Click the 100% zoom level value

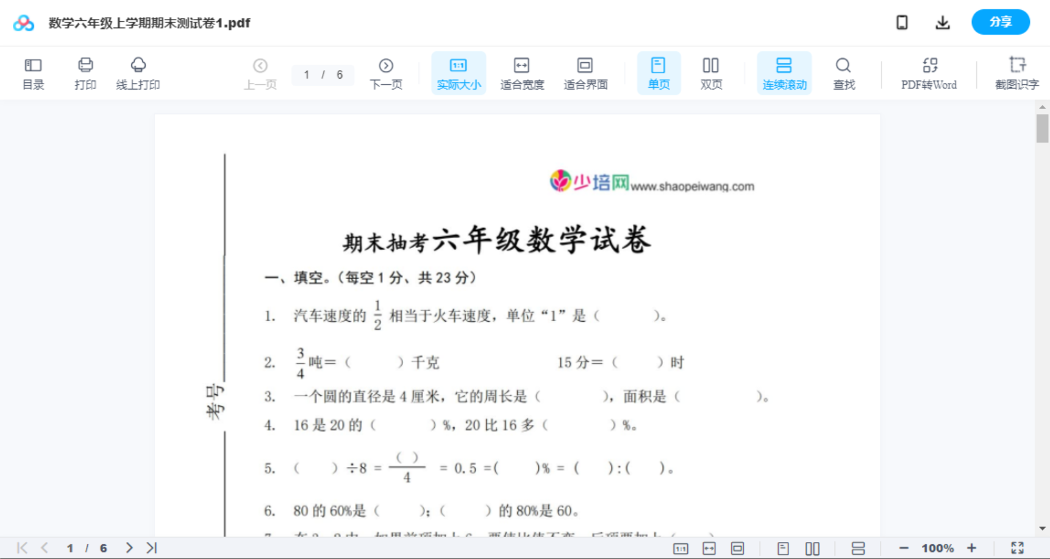coord(938,548)
